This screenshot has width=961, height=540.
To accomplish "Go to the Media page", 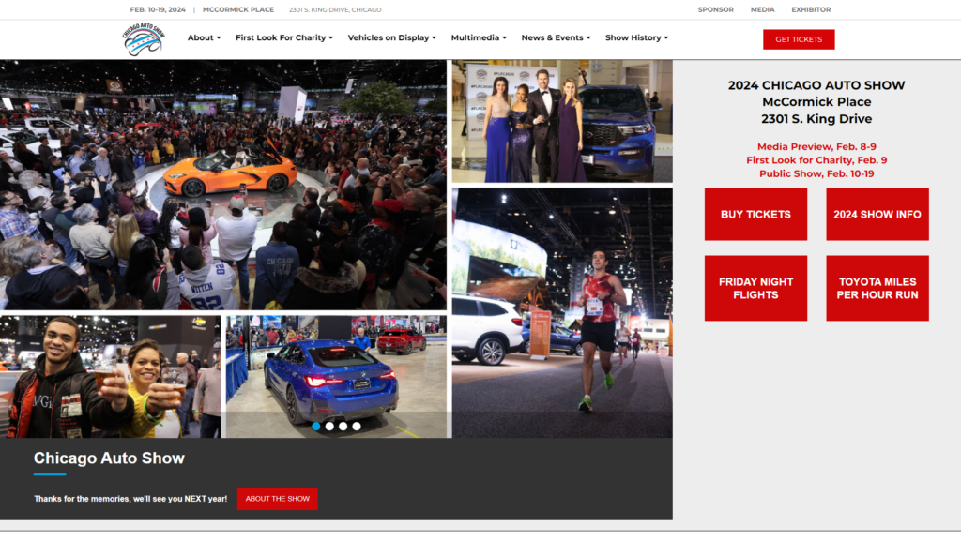I will tap(762, 9).
